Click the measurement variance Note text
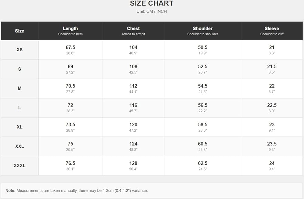The height and width of the screenshot is (199, 304). coord(77,191)
